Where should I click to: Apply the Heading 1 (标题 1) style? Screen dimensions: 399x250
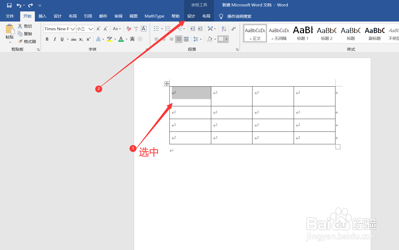[303, 33]
